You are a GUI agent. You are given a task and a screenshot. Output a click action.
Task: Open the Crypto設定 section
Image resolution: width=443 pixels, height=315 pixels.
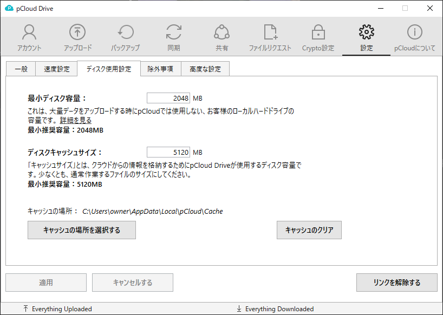pos(318,37)
